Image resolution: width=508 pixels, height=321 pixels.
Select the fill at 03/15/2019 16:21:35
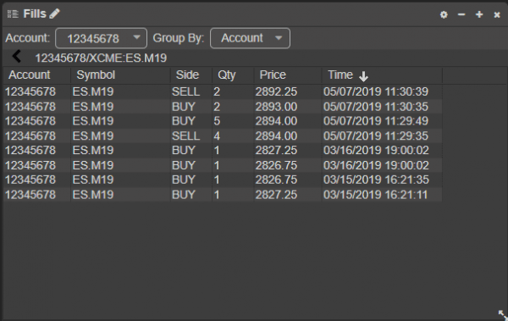223,180
